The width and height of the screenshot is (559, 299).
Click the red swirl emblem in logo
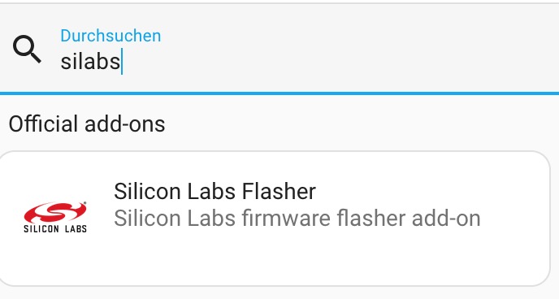coord(55,212)
